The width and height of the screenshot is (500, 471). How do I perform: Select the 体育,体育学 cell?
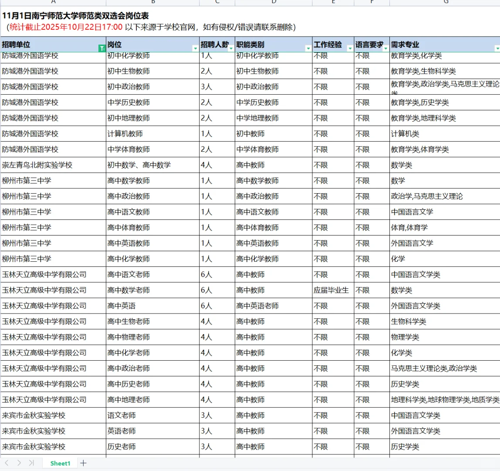tap(445, 228)
